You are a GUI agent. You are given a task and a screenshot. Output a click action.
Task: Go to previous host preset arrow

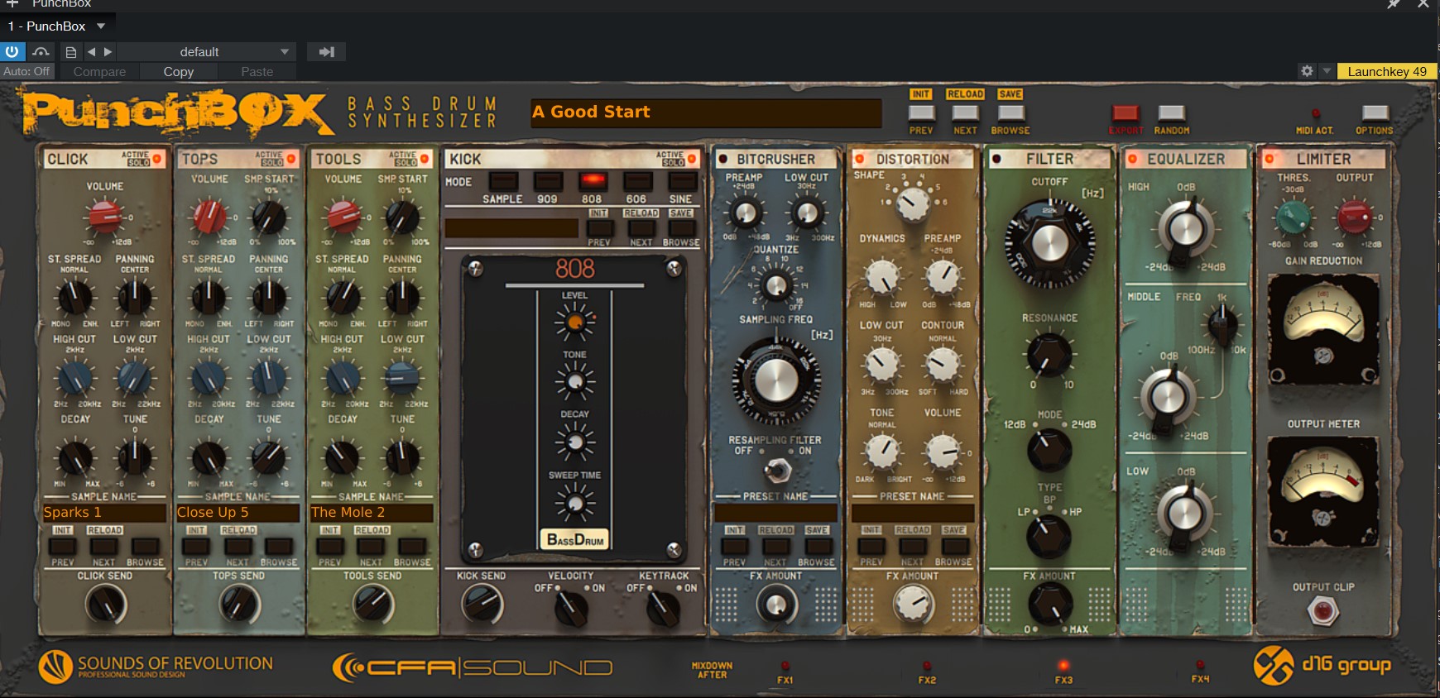91,51
